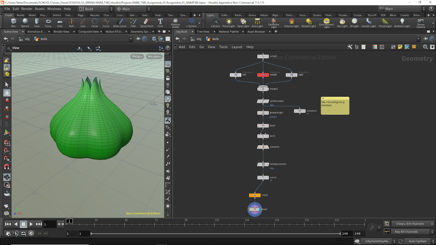Expand the 0 keys, 0/0 channels menu

(413, 224)
